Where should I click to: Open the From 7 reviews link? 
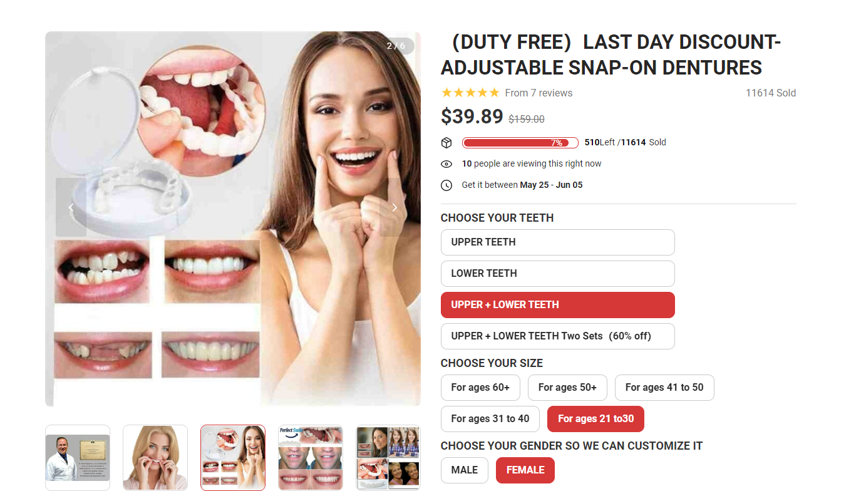click(539, 93)
